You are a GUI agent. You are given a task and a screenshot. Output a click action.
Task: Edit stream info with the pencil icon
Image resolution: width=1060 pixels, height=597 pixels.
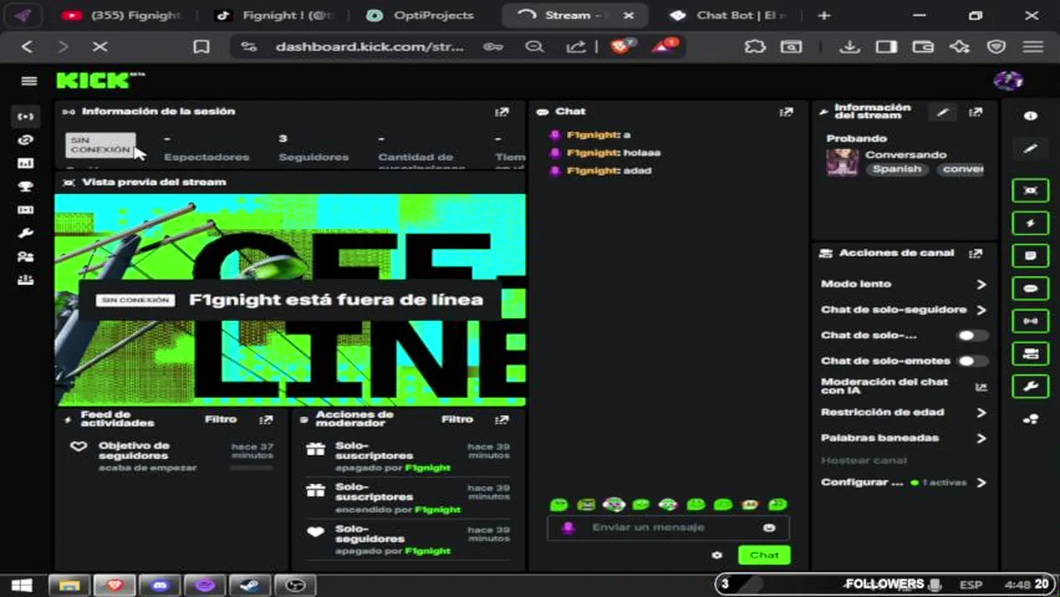(943, 112)
